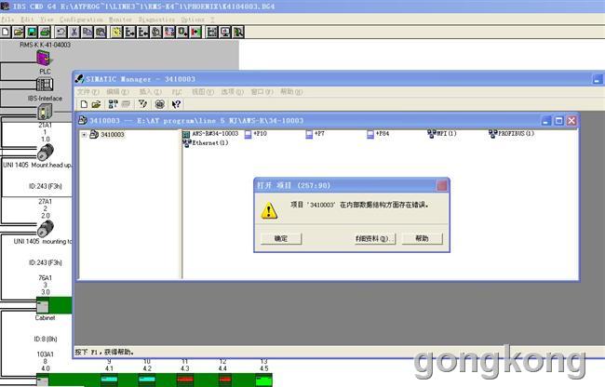This screenshot has height=387, width=605.
Task: Click the monitor screen icon in IBS CMD toolbar
Action: point(225,32)
